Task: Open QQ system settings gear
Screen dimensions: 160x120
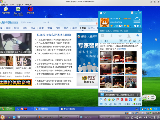Action: point(106,104)
